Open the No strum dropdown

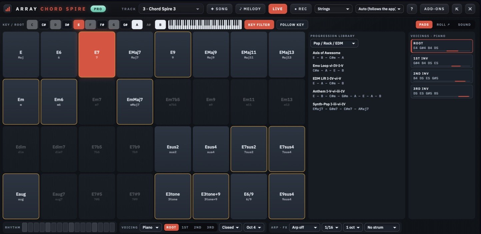382,227
